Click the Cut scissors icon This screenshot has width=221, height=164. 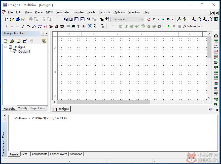(44, 19)
